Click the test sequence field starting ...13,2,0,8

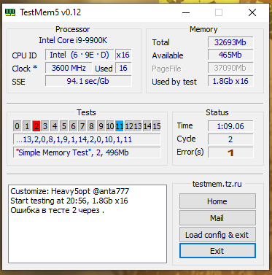tap(87, 139)
